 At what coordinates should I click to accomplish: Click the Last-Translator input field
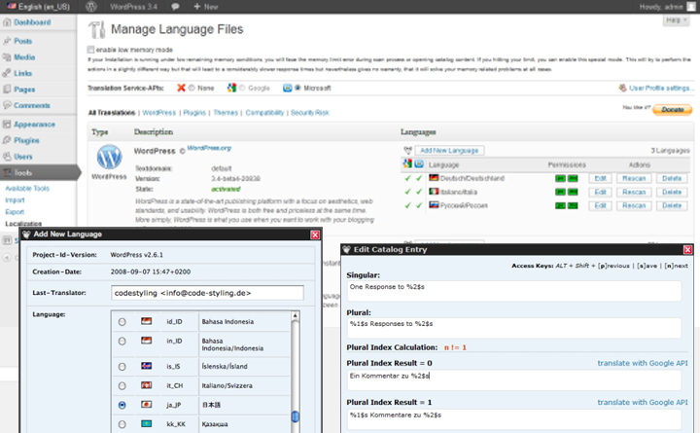pos(208,293)
